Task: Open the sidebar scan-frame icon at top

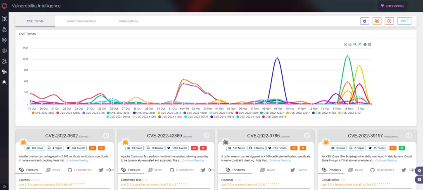Action: (x=4, y=19)
